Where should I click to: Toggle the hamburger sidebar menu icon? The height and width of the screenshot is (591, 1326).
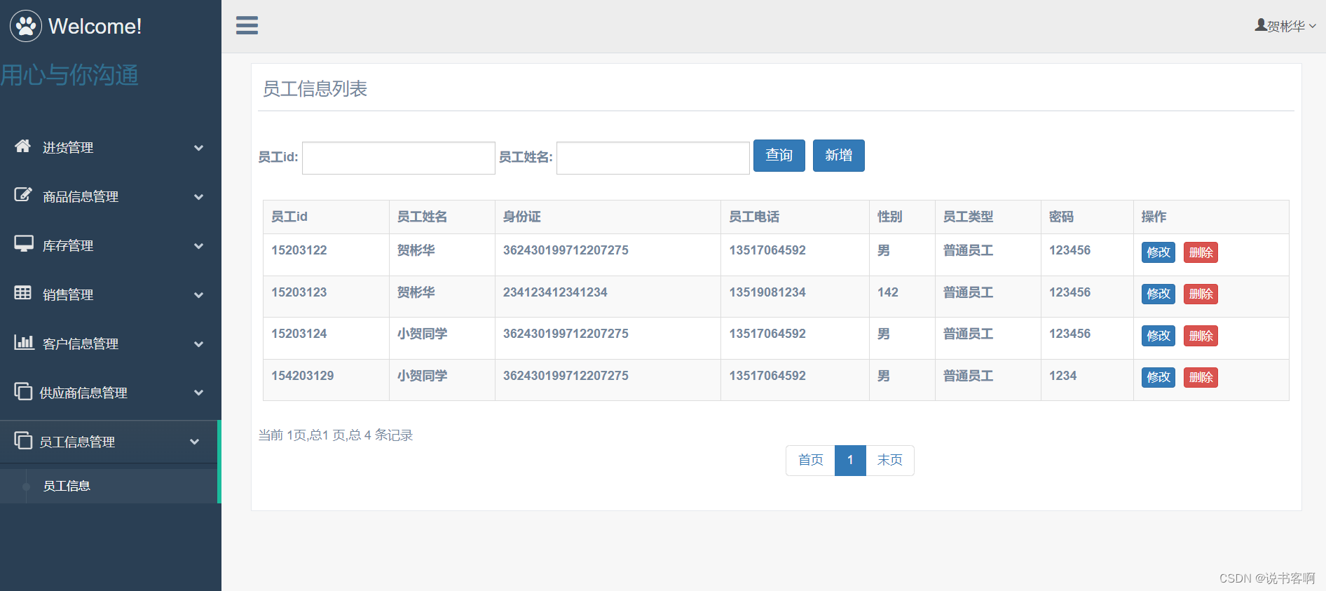247,26
